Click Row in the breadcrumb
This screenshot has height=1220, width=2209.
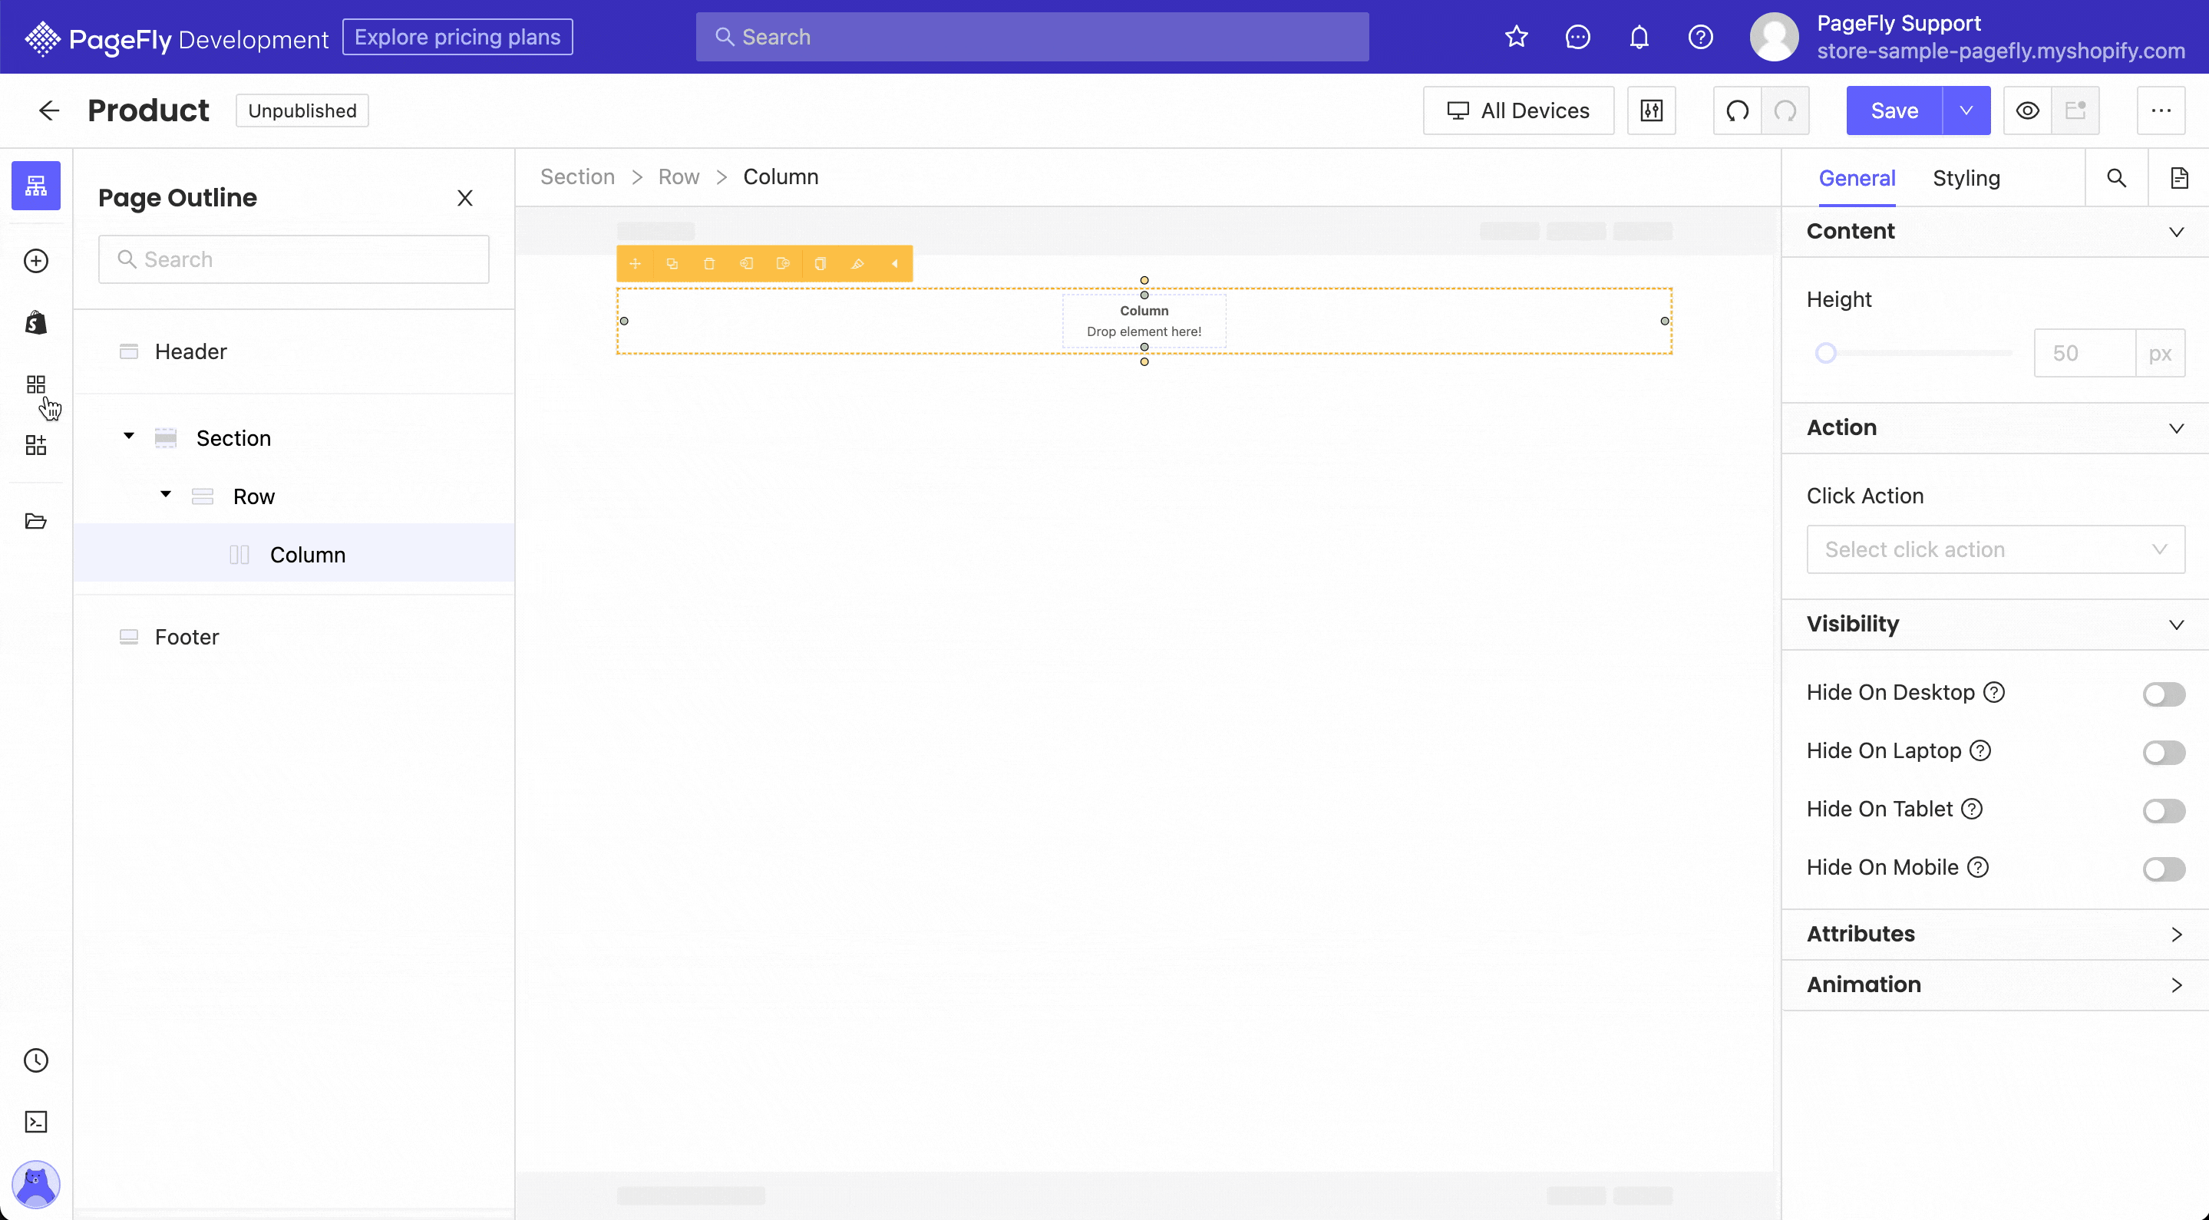679,176
